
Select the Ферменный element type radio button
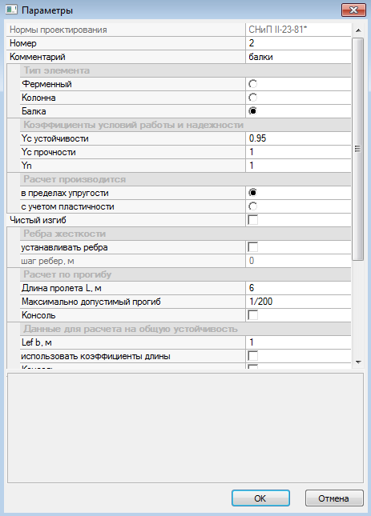point(252,84)
